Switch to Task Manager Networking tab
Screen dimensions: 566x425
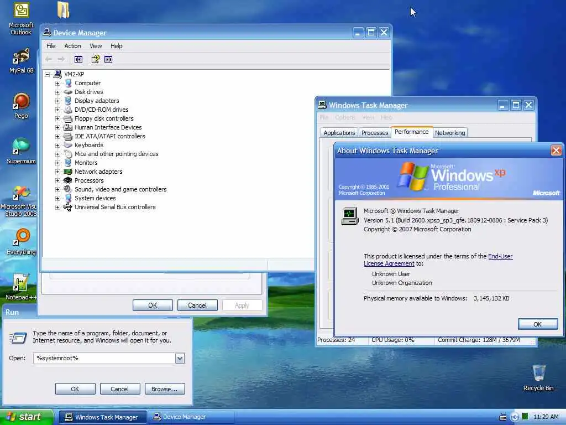(450, 133)
